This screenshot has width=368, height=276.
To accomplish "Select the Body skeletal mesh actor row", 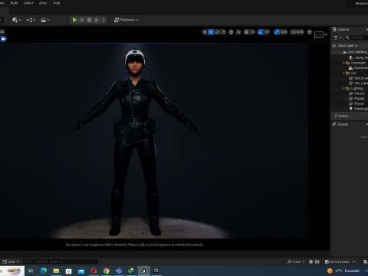I will point(350,58).
